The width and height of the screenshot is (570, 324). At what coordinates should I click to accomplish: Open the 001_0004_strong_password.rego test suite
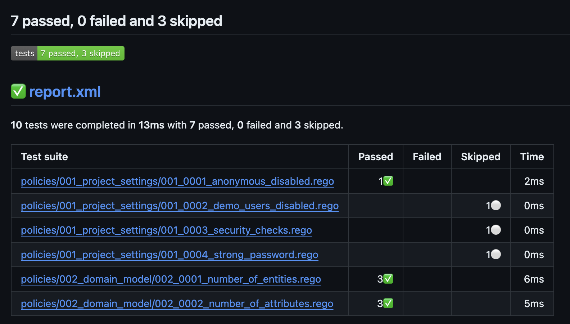coord(169,255)
